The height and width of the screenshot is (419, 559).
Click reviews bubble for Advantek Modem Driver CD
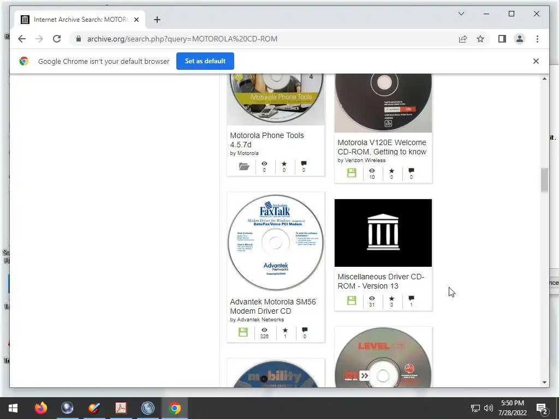[x=305, y=330]
